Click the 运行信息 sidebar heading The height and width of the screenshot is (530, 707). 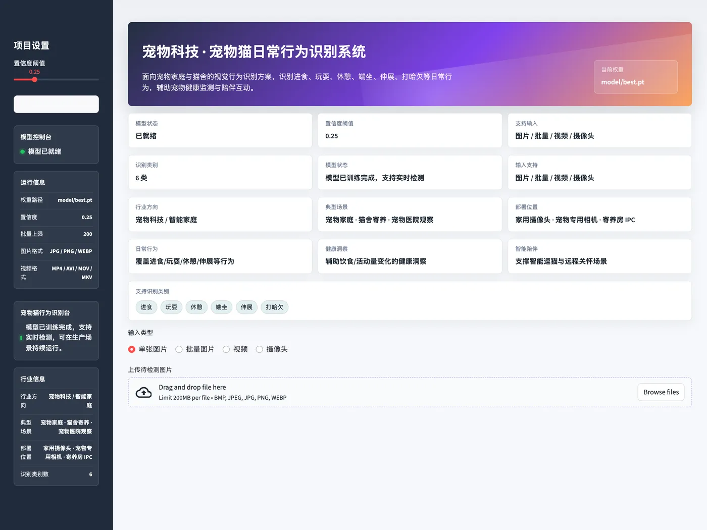click(x=33, y=183)
